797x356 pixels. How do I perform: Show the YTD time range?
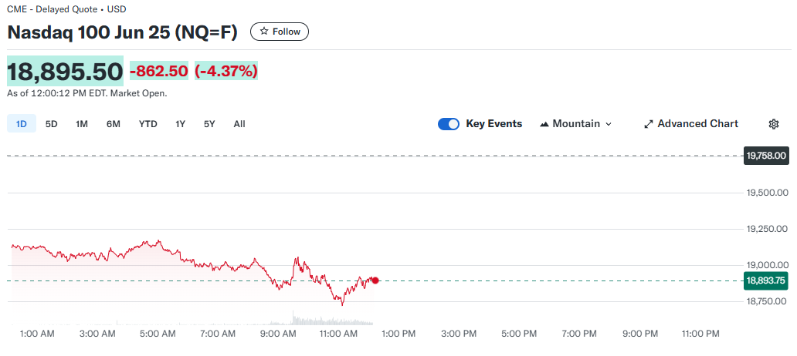point(148,124)
